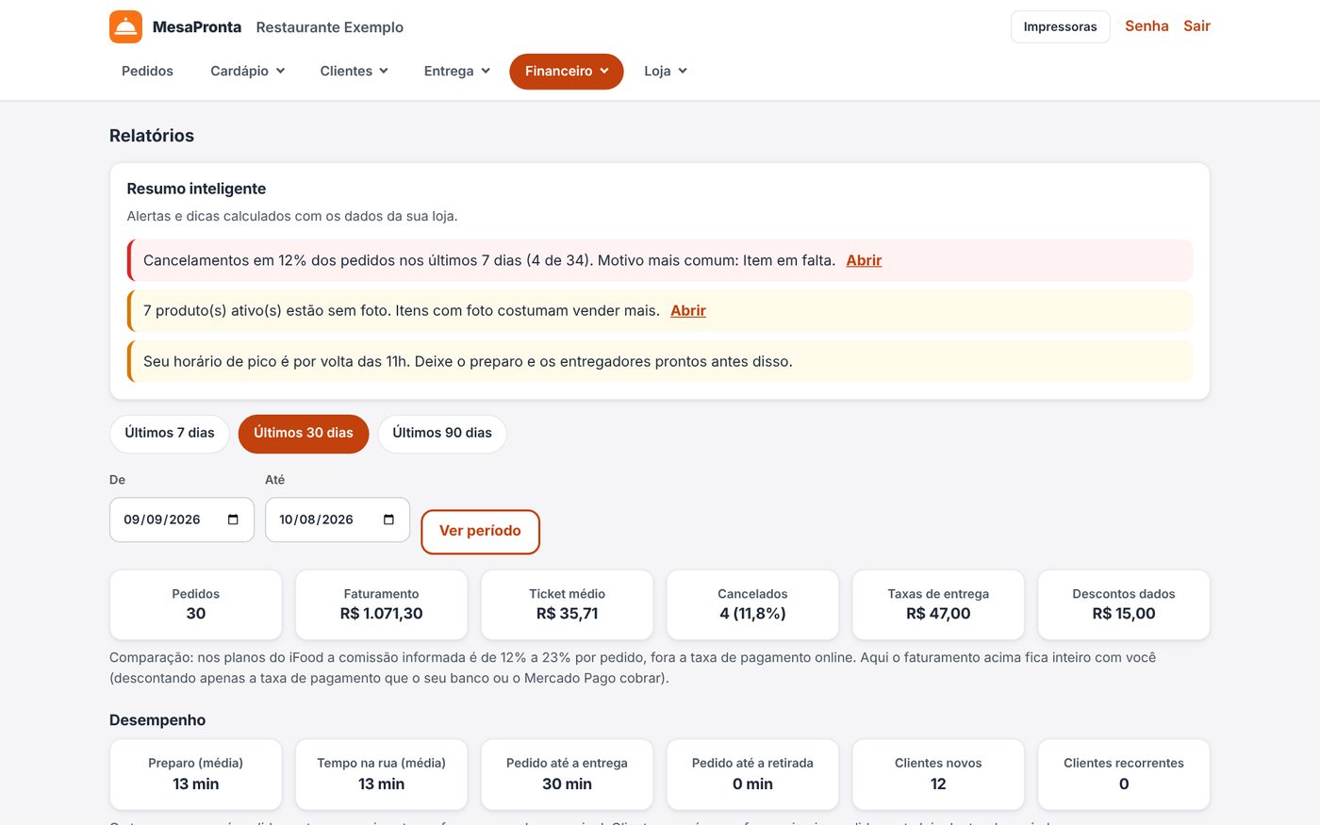Click the Ticket médio R$ 35,71 card

(568, 604)
